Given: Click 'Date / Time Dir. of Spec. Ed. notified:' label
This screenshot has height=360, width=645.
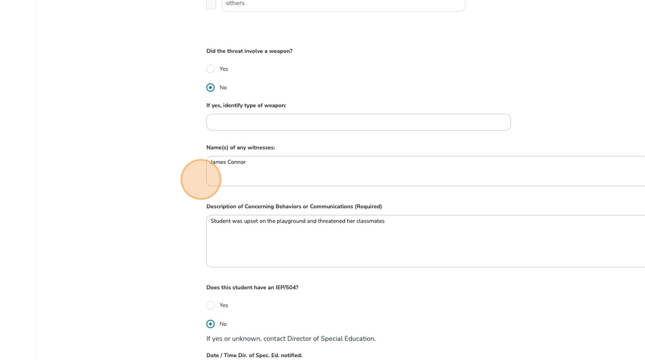Looking at the screenshot, I should (x=254, y=355).
